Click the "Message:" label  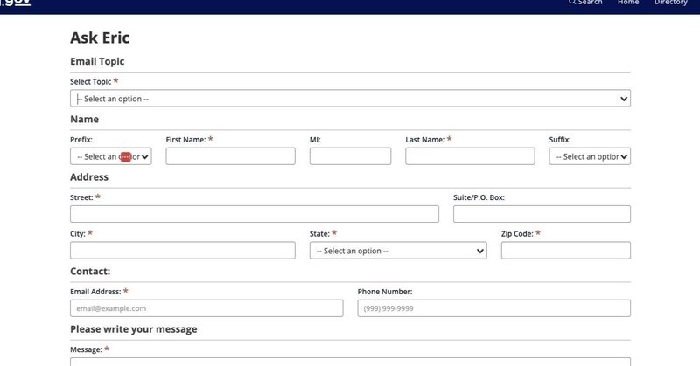(86, 349)
